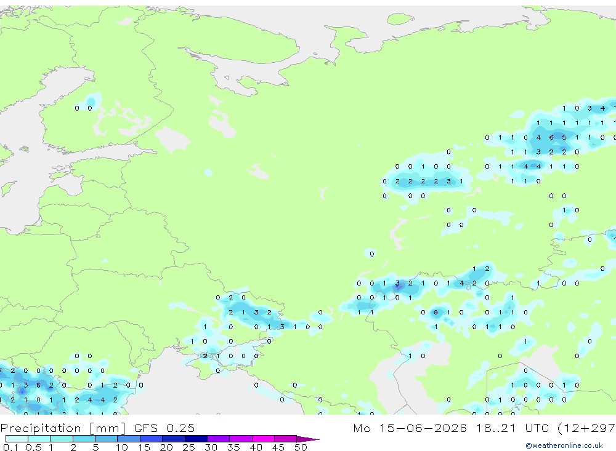616x451 pixels.
Task: Click the above-50 mm legend arrow tip
Action: (x=308, y=439)
